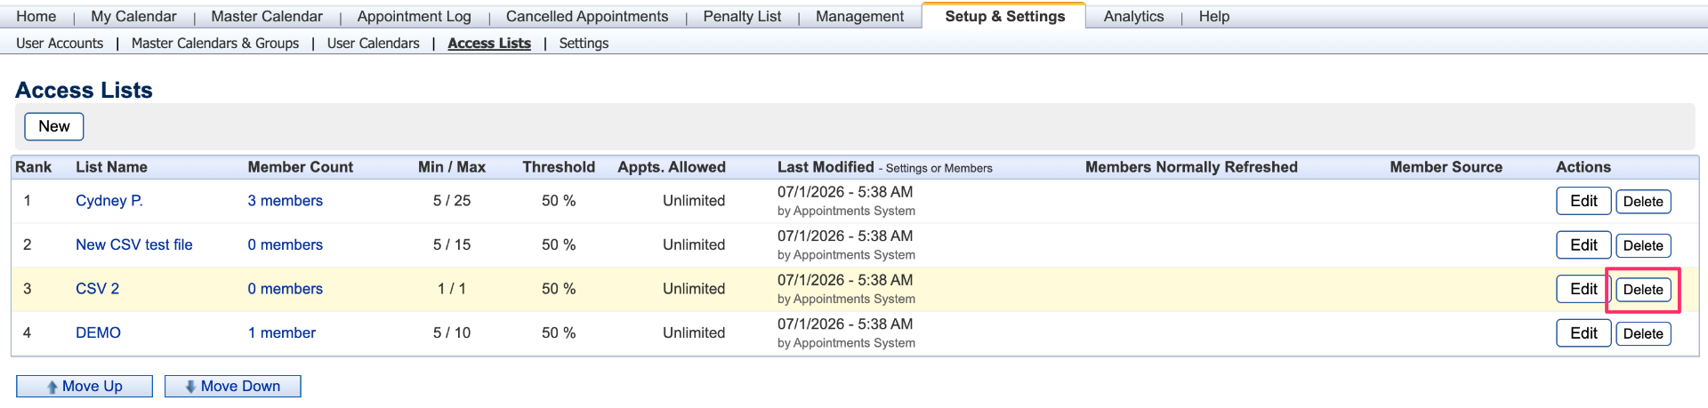1708x408 pixels.
Task: Open the CSV 2 list
Action: [x=97, y=289]
